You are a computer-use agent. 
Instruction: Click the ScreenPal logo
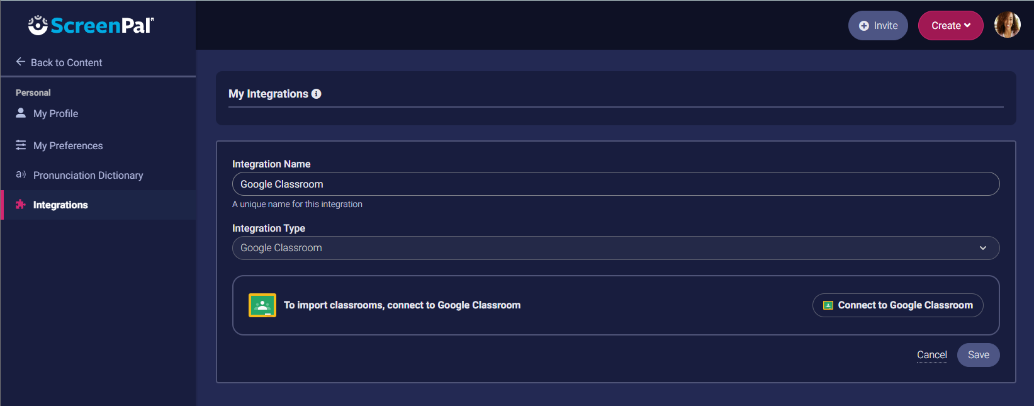pyautogui.click(x=91, y=25)
